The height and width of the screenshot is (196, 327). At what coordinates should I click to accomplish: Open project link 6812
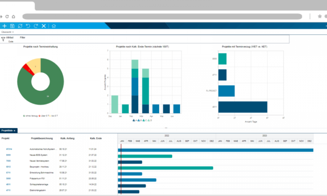pyautogui.click(x=8, y=167)
